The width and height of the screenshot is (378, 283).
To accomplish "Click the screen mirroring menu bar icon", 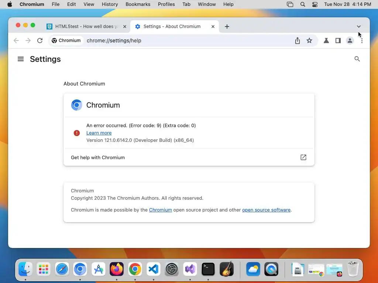I will [x=290, y=4].
